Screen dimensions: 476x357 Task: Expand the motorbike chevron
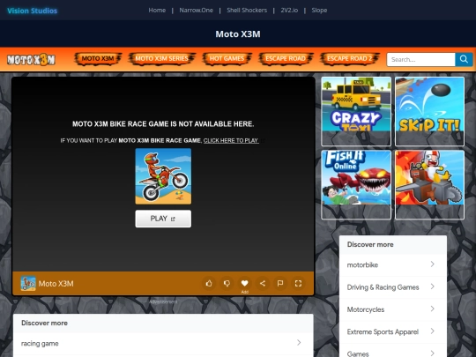(433, 264)
